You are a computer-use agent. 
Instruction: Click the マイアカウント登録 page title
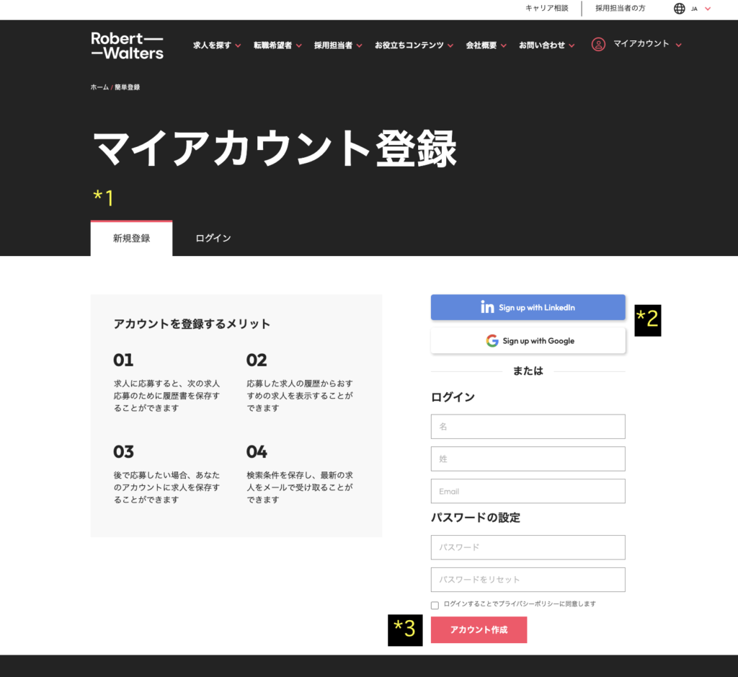(275, 149)
